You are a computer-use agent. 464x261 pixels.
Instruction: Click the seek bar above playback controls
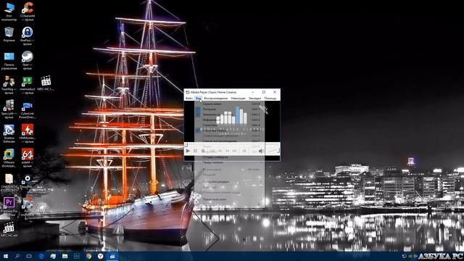coord(232,145)
